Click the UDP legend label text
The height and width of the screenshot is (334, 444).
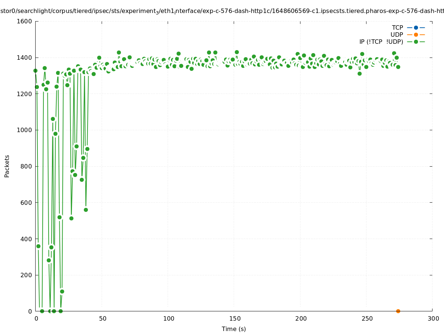397,35
